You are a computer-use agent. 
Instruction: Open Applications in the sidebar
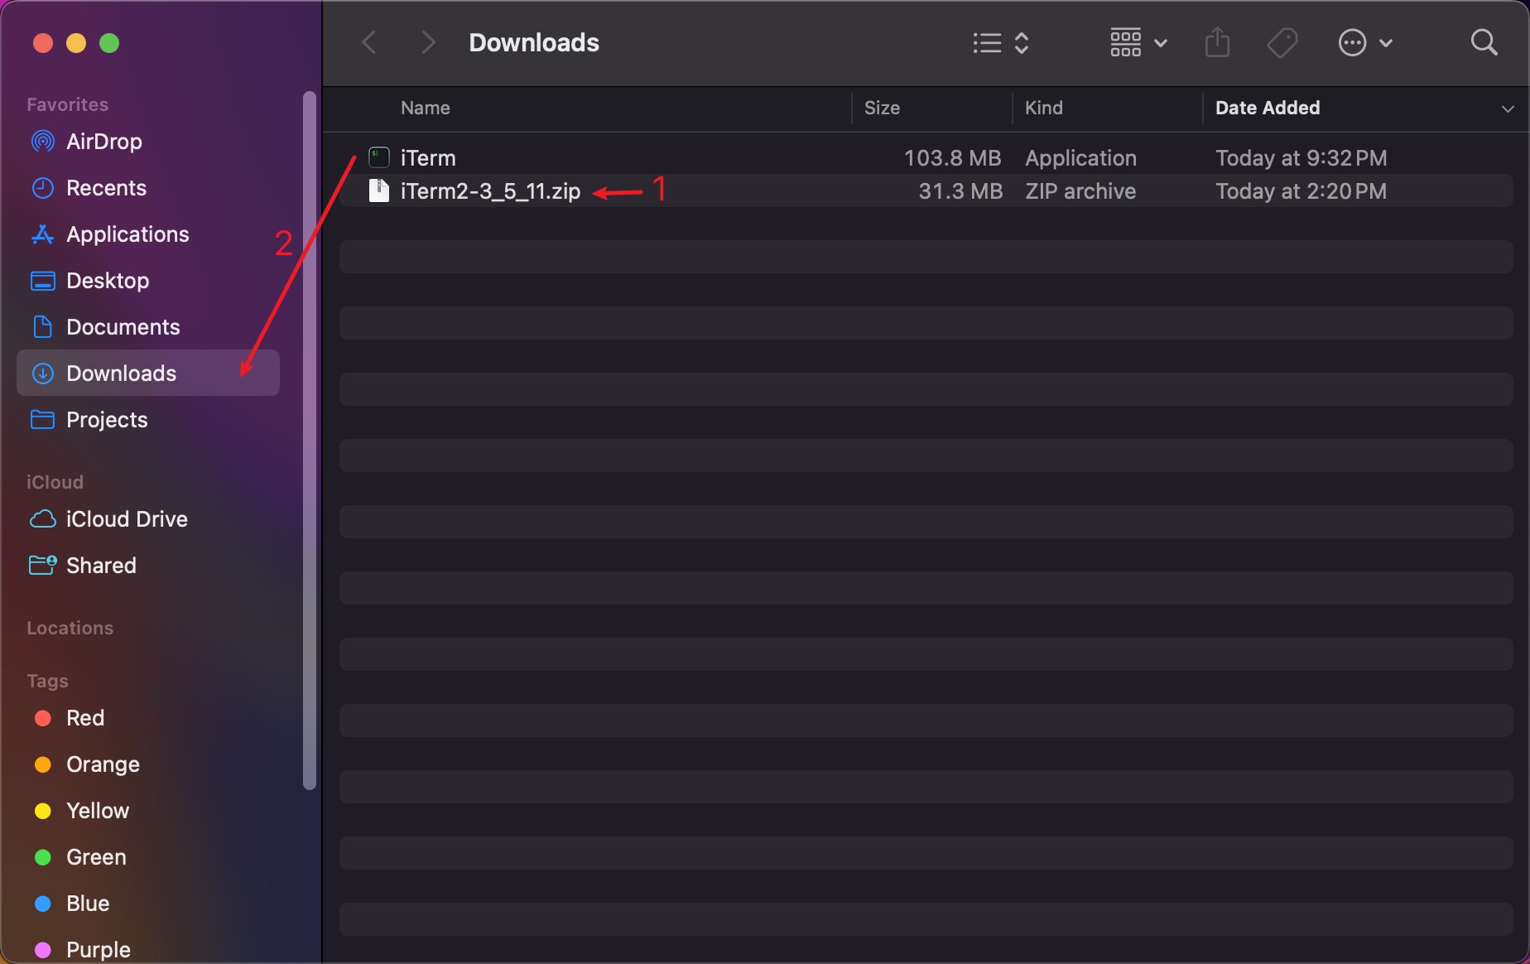tap(127, 234)
